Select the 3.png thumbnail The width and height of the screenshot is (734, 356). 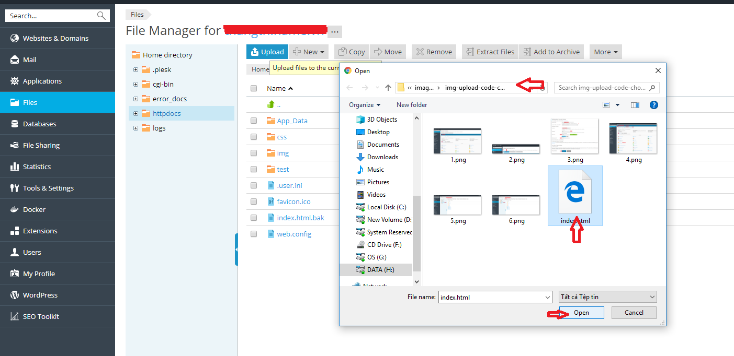tap(575, 140)
